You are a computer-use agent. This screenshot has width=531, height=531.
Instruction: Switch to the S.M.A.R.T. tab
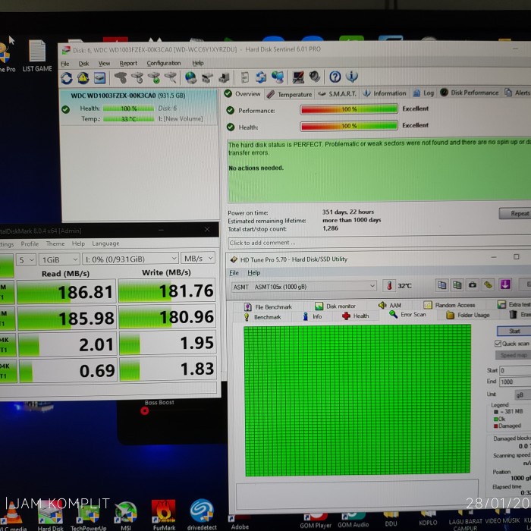338,94
